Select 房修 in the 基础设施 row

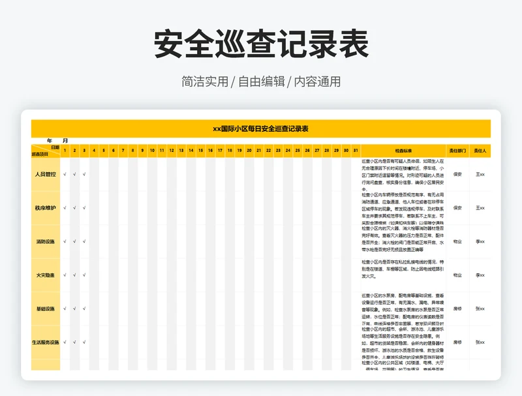tap(457, 309)
